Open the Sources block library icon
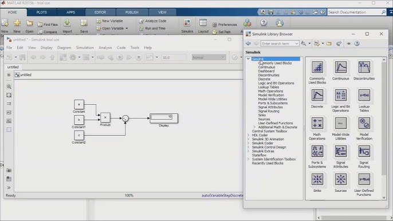Image resolution: width=393 pixels, height=221 pixels. (x=341, y=179)
